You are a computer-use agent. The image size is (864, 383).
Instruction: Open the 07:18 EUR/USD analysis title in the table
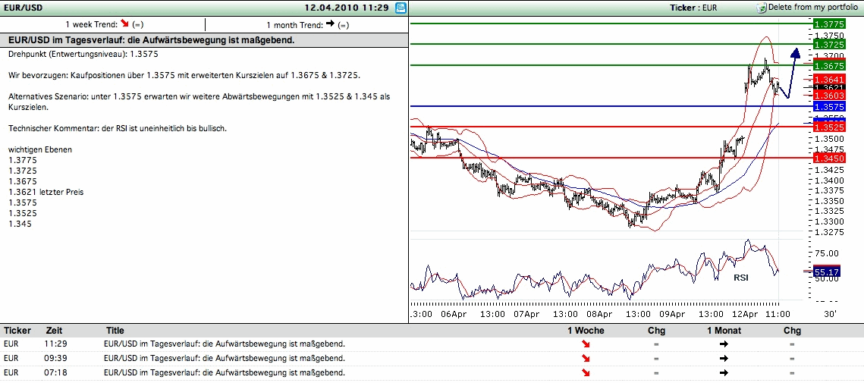(225, 373)
